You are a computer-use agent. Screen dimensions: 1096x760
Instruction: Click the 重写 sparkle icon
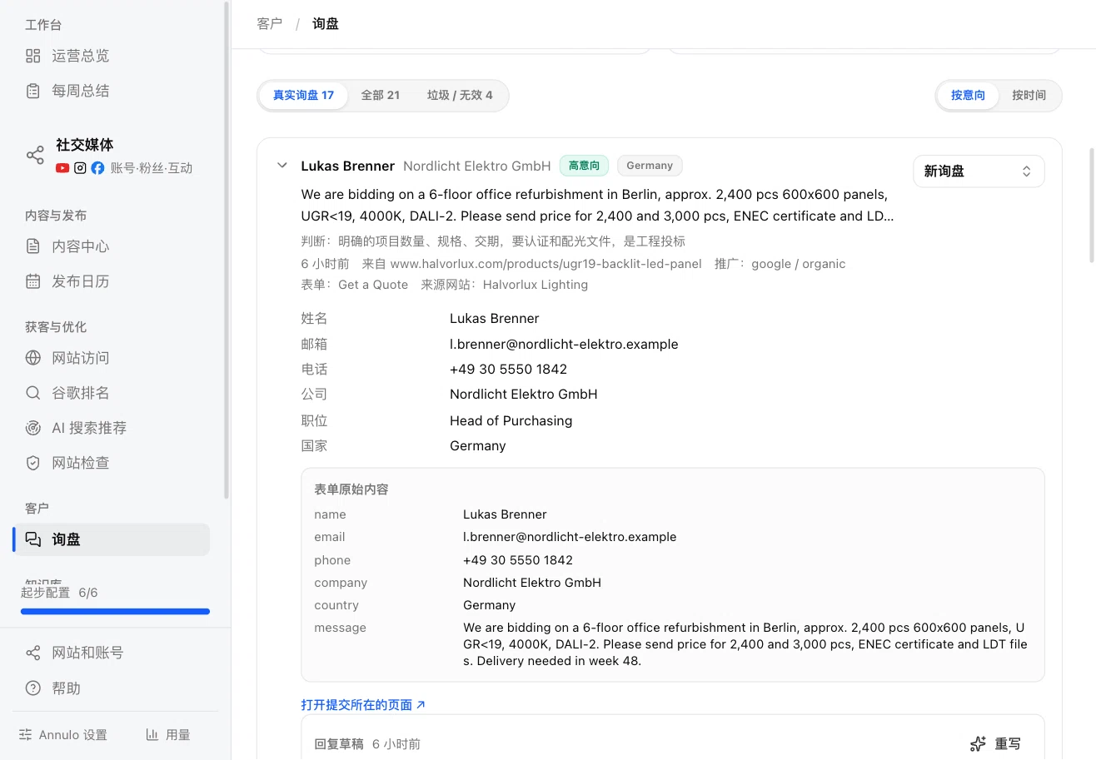979,743
